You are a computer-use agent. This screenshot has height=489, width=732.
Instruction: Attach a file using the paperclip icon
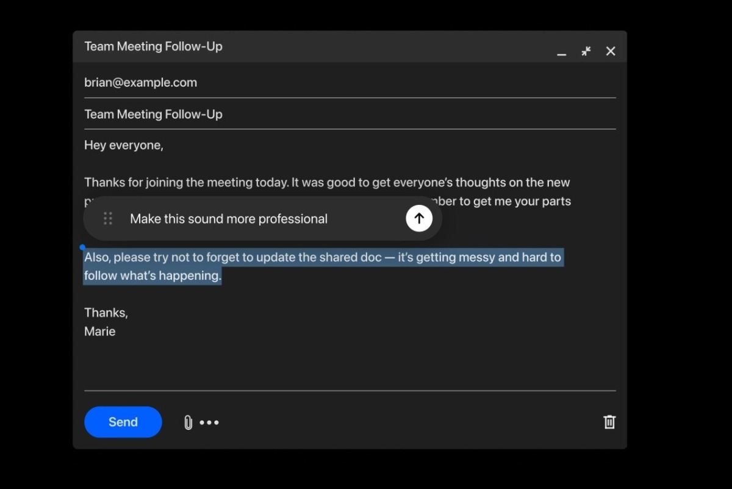click(x=188, y=423)
